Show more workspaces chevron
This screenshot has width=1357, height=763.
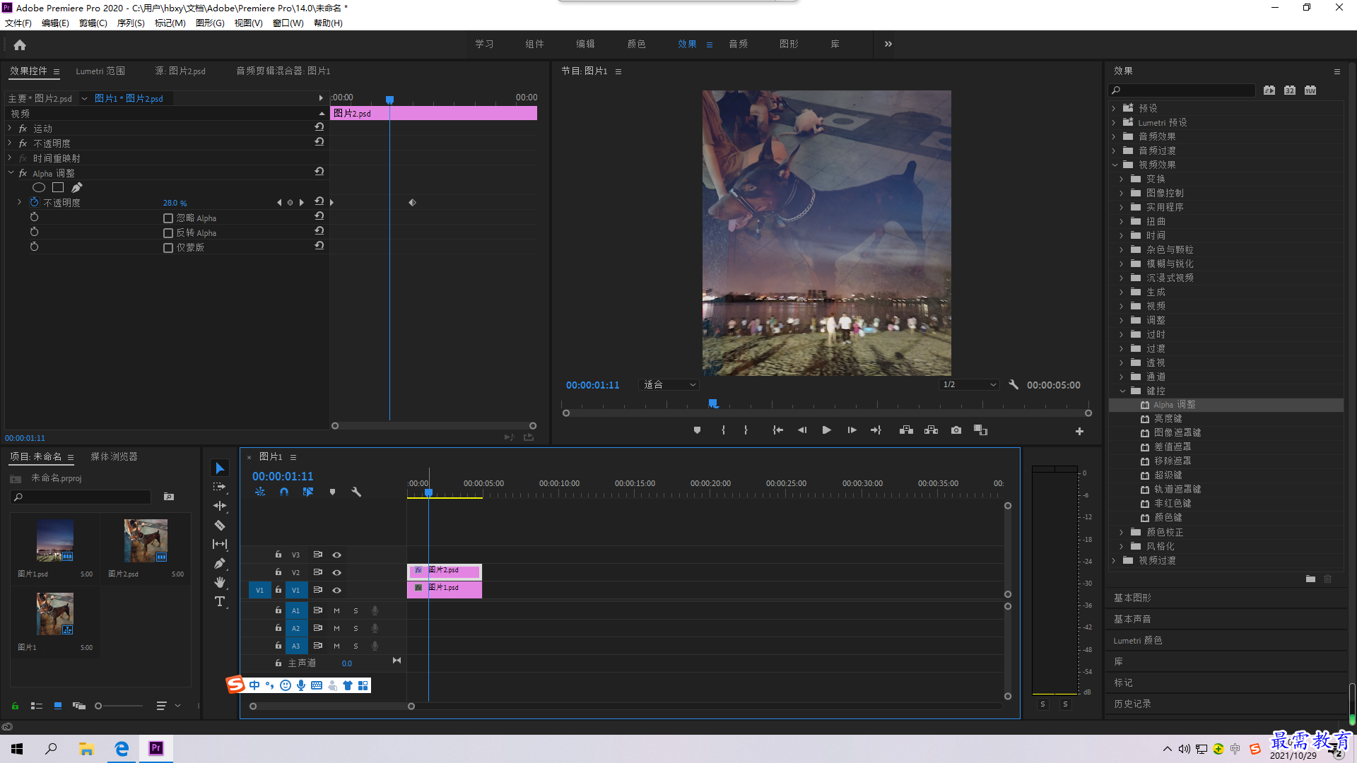coord(888,44)
